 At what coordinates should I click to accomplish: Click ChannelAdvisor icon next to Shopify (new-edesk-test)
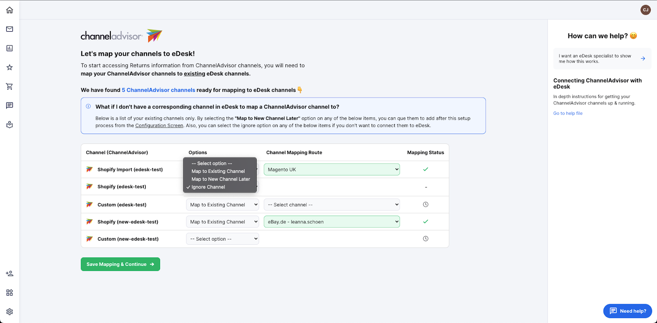(x=89, y=222)
